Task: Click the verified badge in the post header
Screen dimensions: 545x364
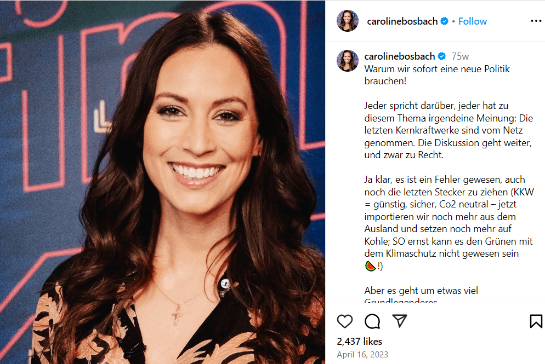Action: tap(444, 21)
